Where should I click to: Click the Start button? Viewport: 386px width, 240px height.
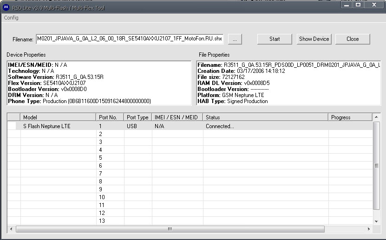[x=275, y=39]
